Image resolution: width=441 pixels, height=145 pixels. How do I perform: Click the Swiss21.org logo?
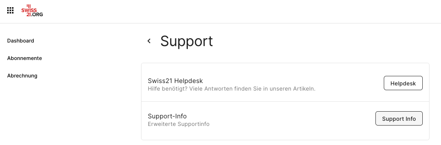pyautogui.click(x=32, y=10)
